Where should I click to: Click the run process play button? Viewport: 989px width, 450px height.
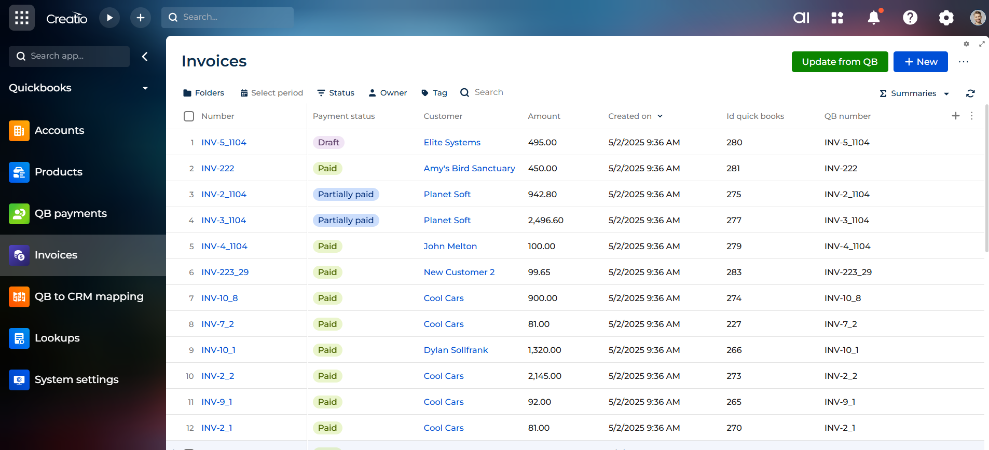109,18
